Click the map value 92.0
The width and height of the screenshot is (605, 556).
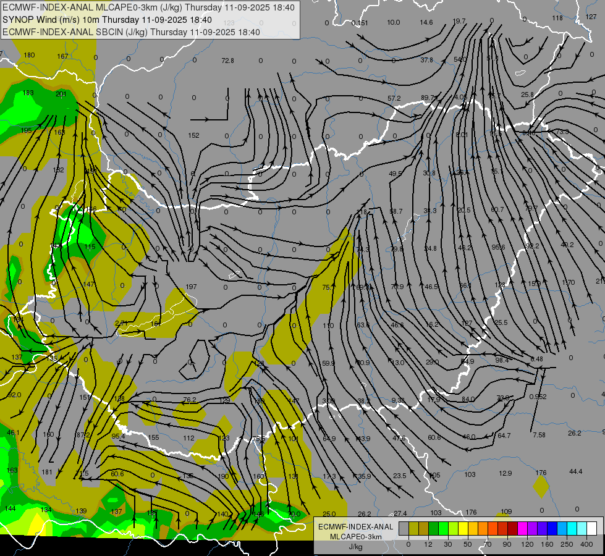[x=14, y=395]
